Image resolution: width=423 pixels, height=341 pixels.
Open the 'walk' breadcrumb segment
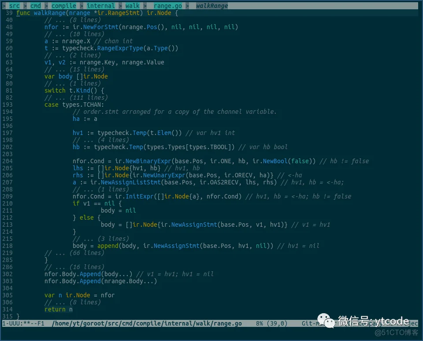pos(133,6)
